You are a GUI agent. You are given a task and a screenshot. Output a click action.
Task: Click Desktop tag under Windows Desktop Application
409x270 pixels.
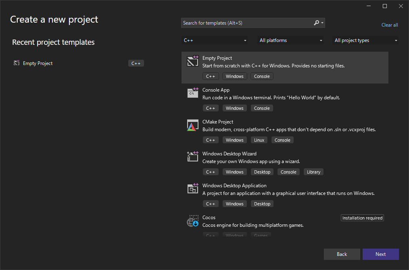click(262, 204)
